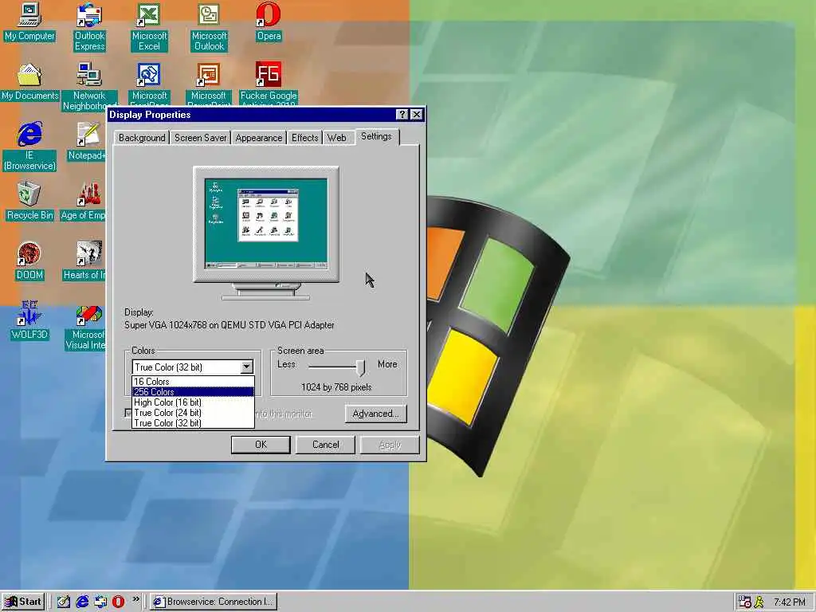Click the task scheduler tray icon
Image resolution: width=816 pixels, height=612 pixels.
click(x=745, y=602)
